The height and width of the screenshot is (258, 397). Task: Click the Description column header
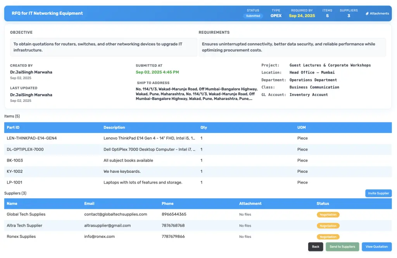(x=114, y=127)
